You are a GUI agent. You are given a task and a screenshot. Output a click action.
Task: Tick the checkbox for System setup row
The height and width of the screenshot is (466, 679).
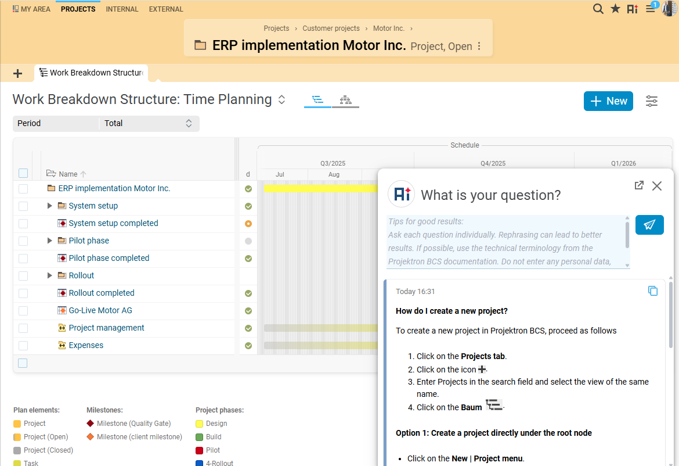click(x=23, y=206)
